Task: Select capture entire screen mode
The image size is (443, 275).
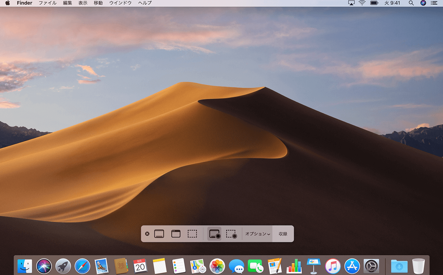Action: pos(159,234)
